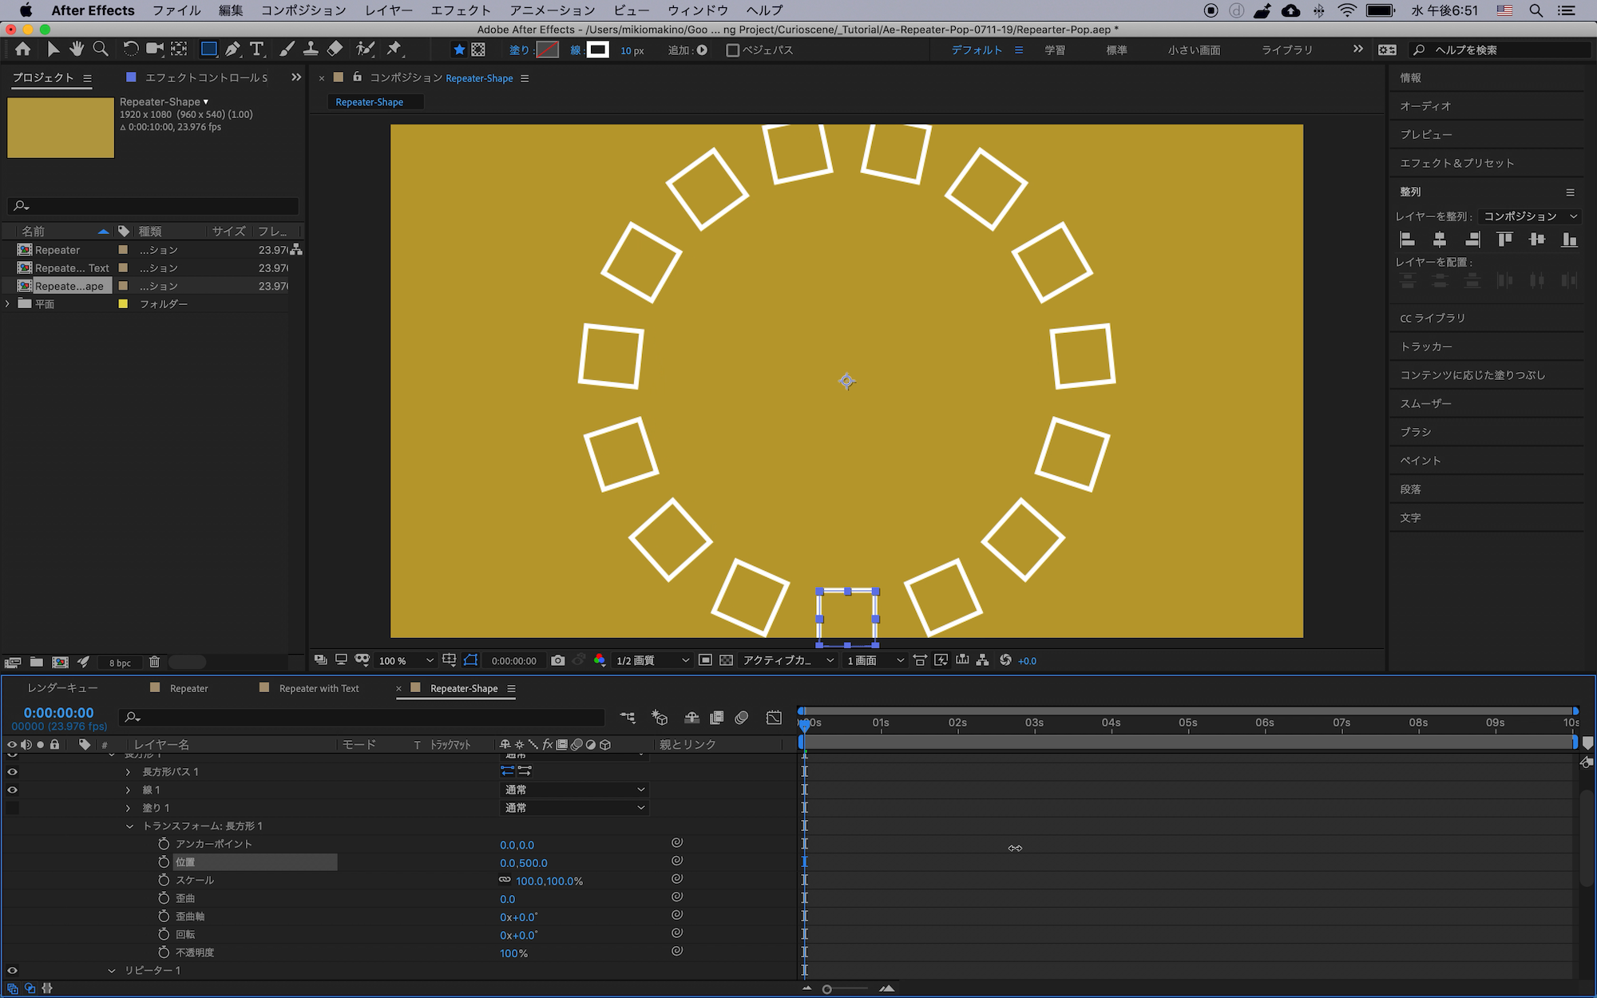The image size is (1597, 998).
Task: Expand the リピーター 1 group
Action: tap(112, 970)
